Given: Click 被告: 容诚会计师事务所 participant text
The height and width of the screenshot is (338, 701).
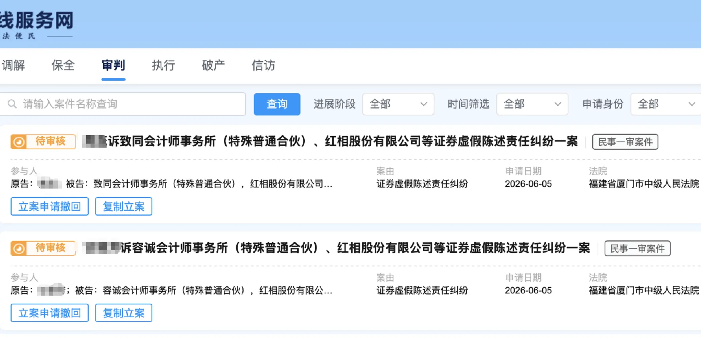Looking at the screenshot, I should (x=204, y=290).
